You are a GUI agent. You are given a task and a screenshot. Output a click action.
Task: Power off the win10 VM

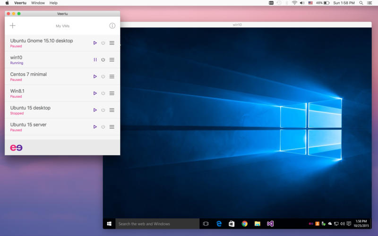coord(103,60)
